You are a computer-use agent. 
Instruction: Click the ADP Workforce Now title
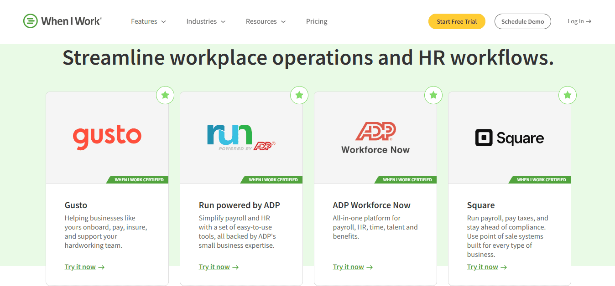coord(372,205)
